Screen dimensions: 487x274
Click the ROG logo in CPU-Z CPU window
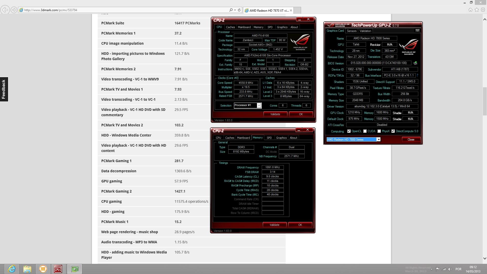300,42
